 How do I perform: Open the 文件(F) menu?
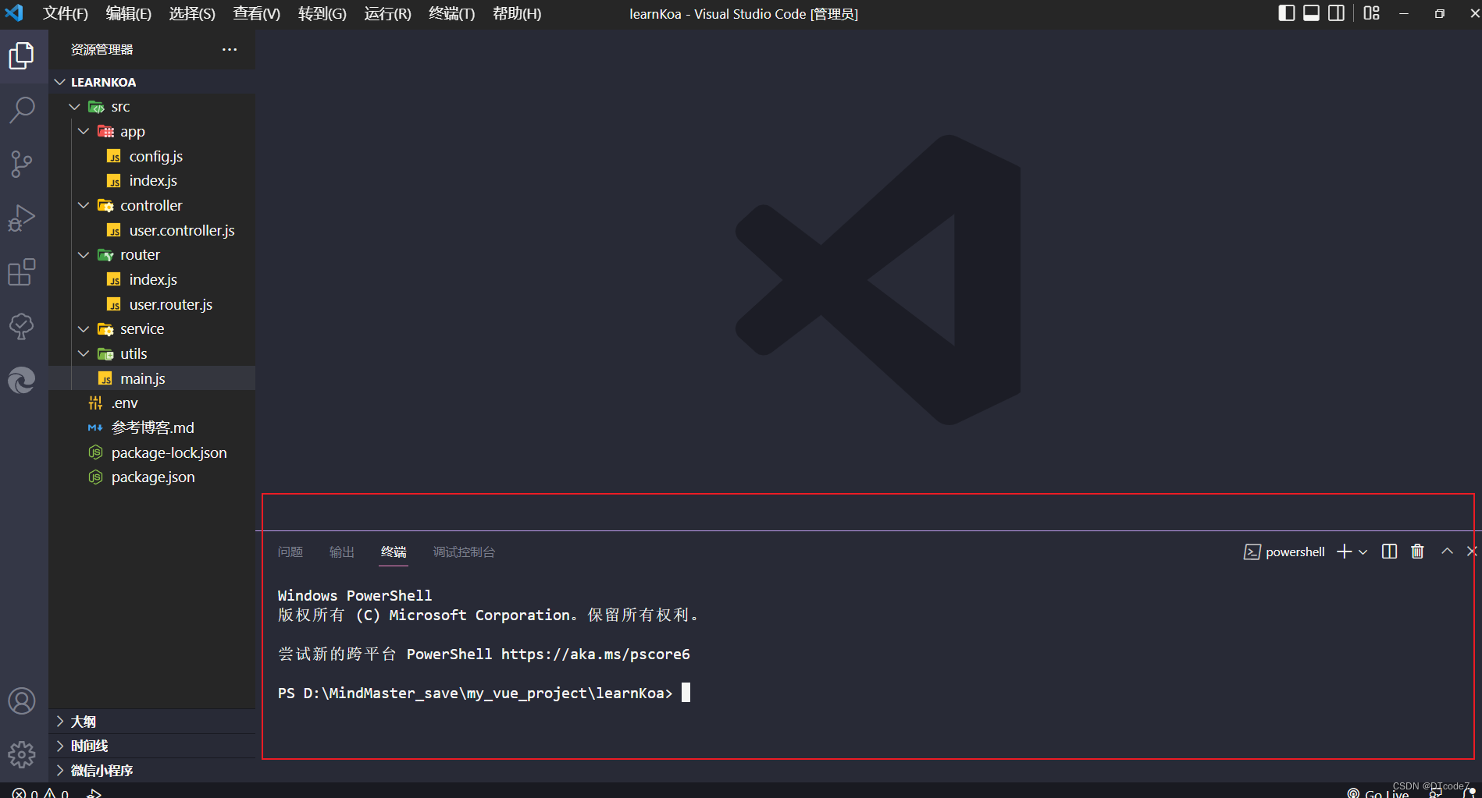click(x=66, y=13)
